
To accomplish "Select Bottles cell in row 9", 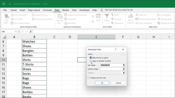I will 34,55.
